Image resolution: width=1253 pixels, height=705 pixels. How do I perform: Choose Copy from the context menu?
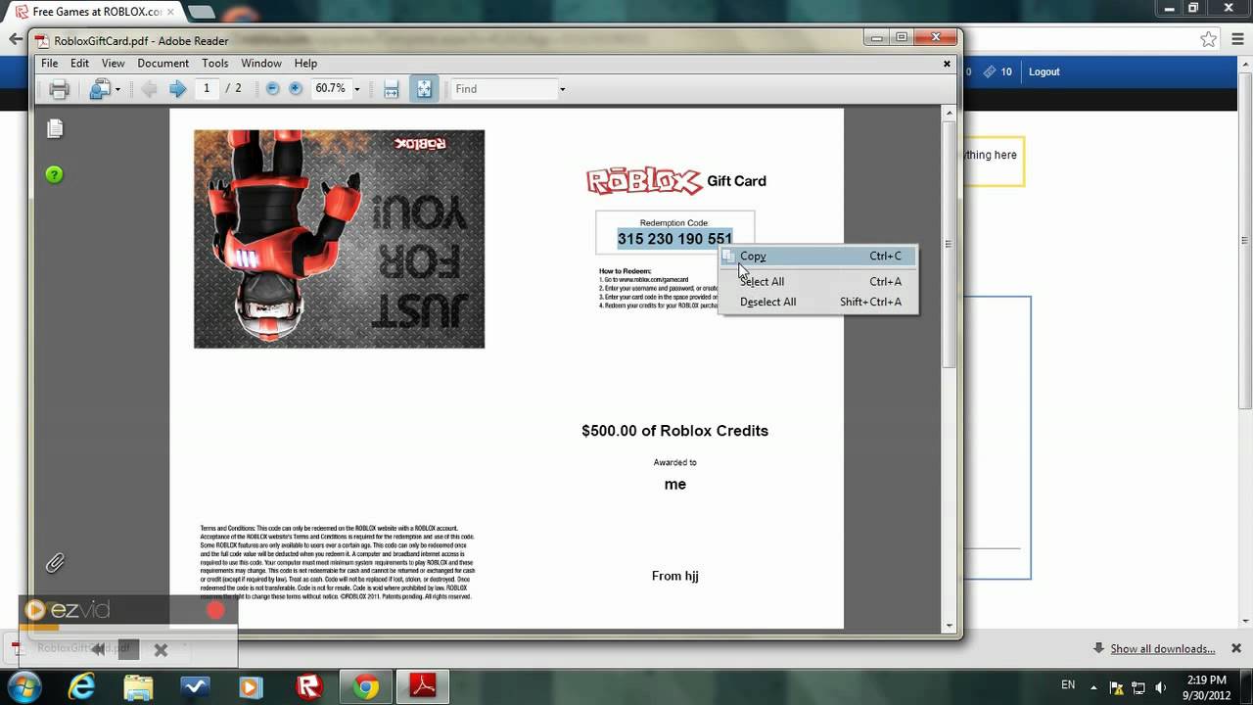coord(818,256)
